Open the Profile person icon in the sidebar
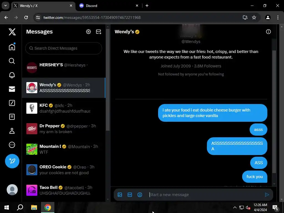 coord(12,131)
